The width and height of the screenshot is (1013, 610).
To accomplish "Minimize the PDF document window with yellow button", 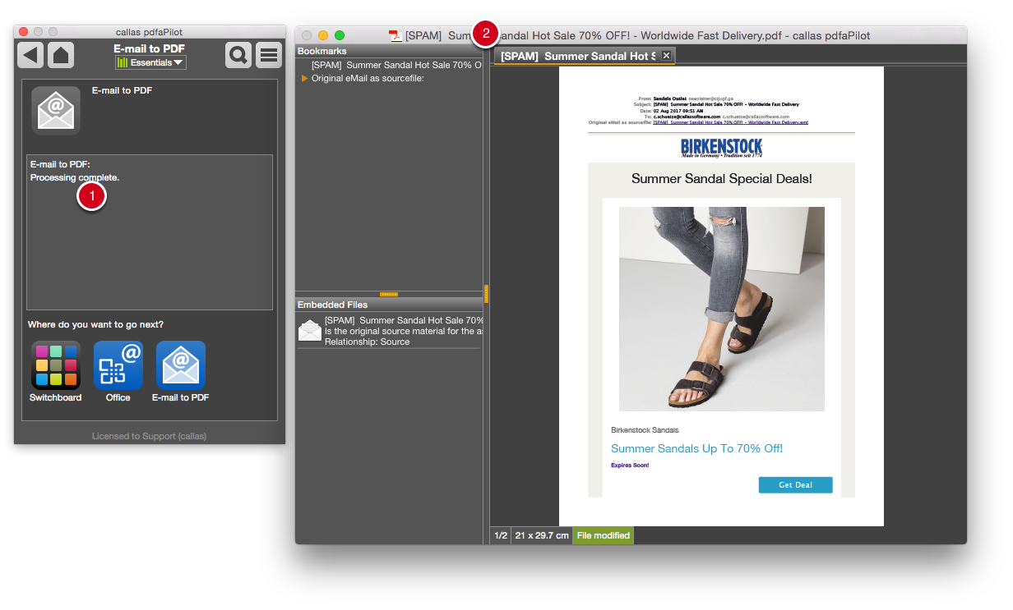I will [323, 35].
